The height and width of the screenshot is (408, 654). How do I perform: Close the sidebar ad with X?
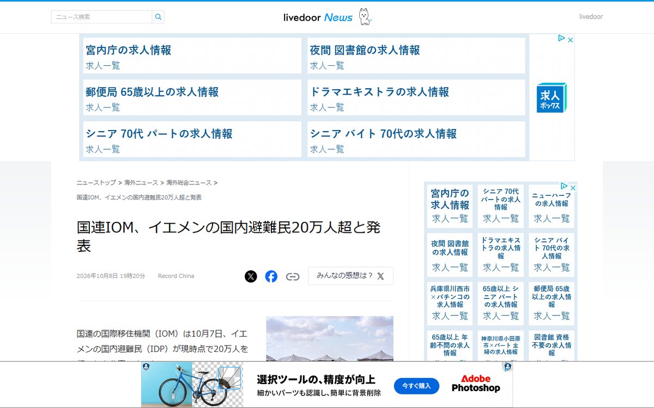tap(573, 187)
